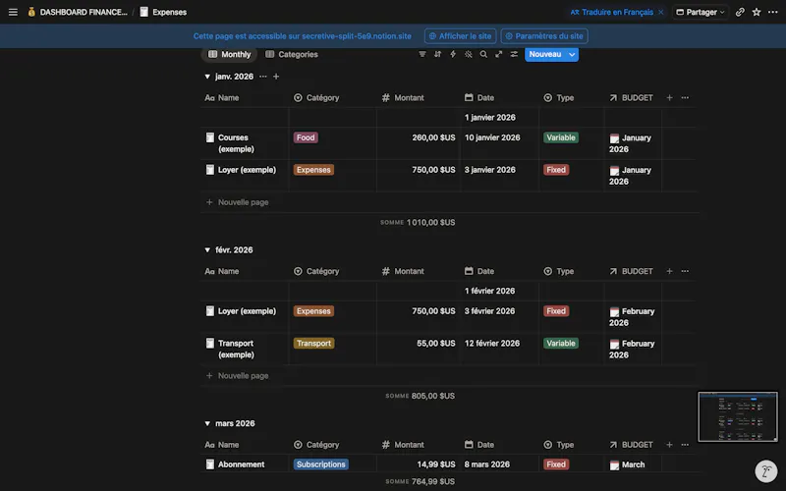The height and width of the screenshot is (491, 786).
Task: Open the sidebar hamburger menu
Action: [13, 12]
